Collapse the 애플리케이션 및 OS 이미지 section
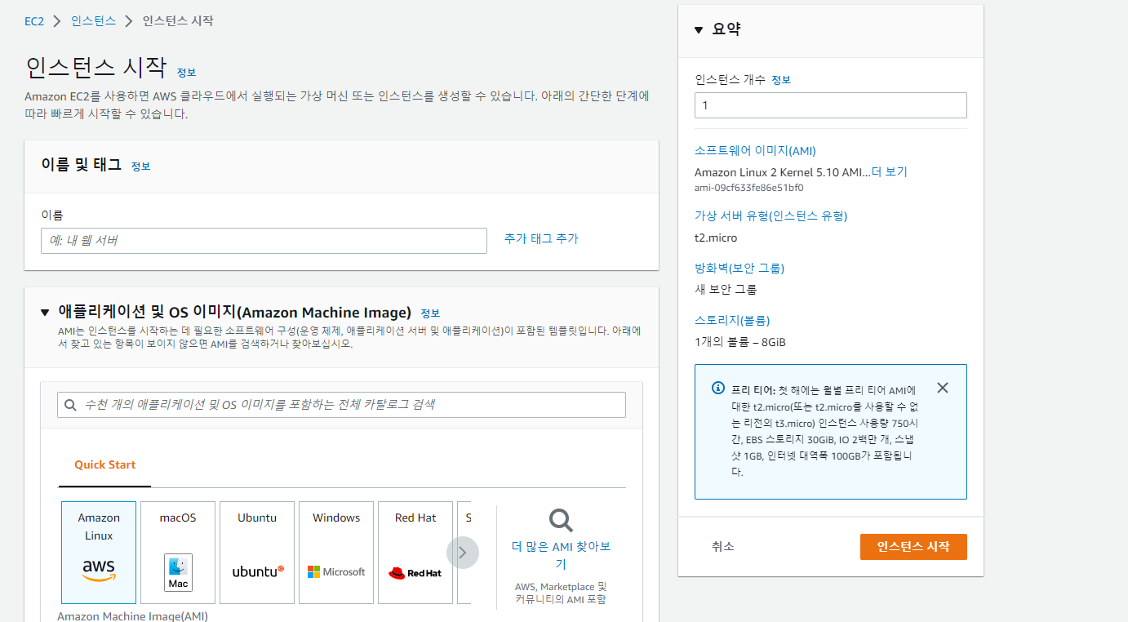Image resolution: width=1128 pixels, height=622 pixels. [x=45, y=313]
